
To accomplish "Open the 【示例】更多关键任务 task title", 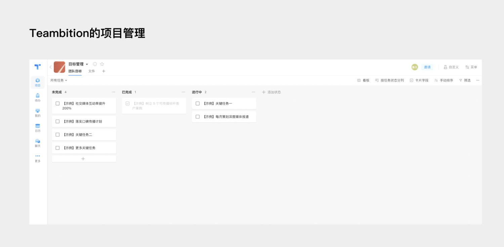I will (x=79, y=148).
